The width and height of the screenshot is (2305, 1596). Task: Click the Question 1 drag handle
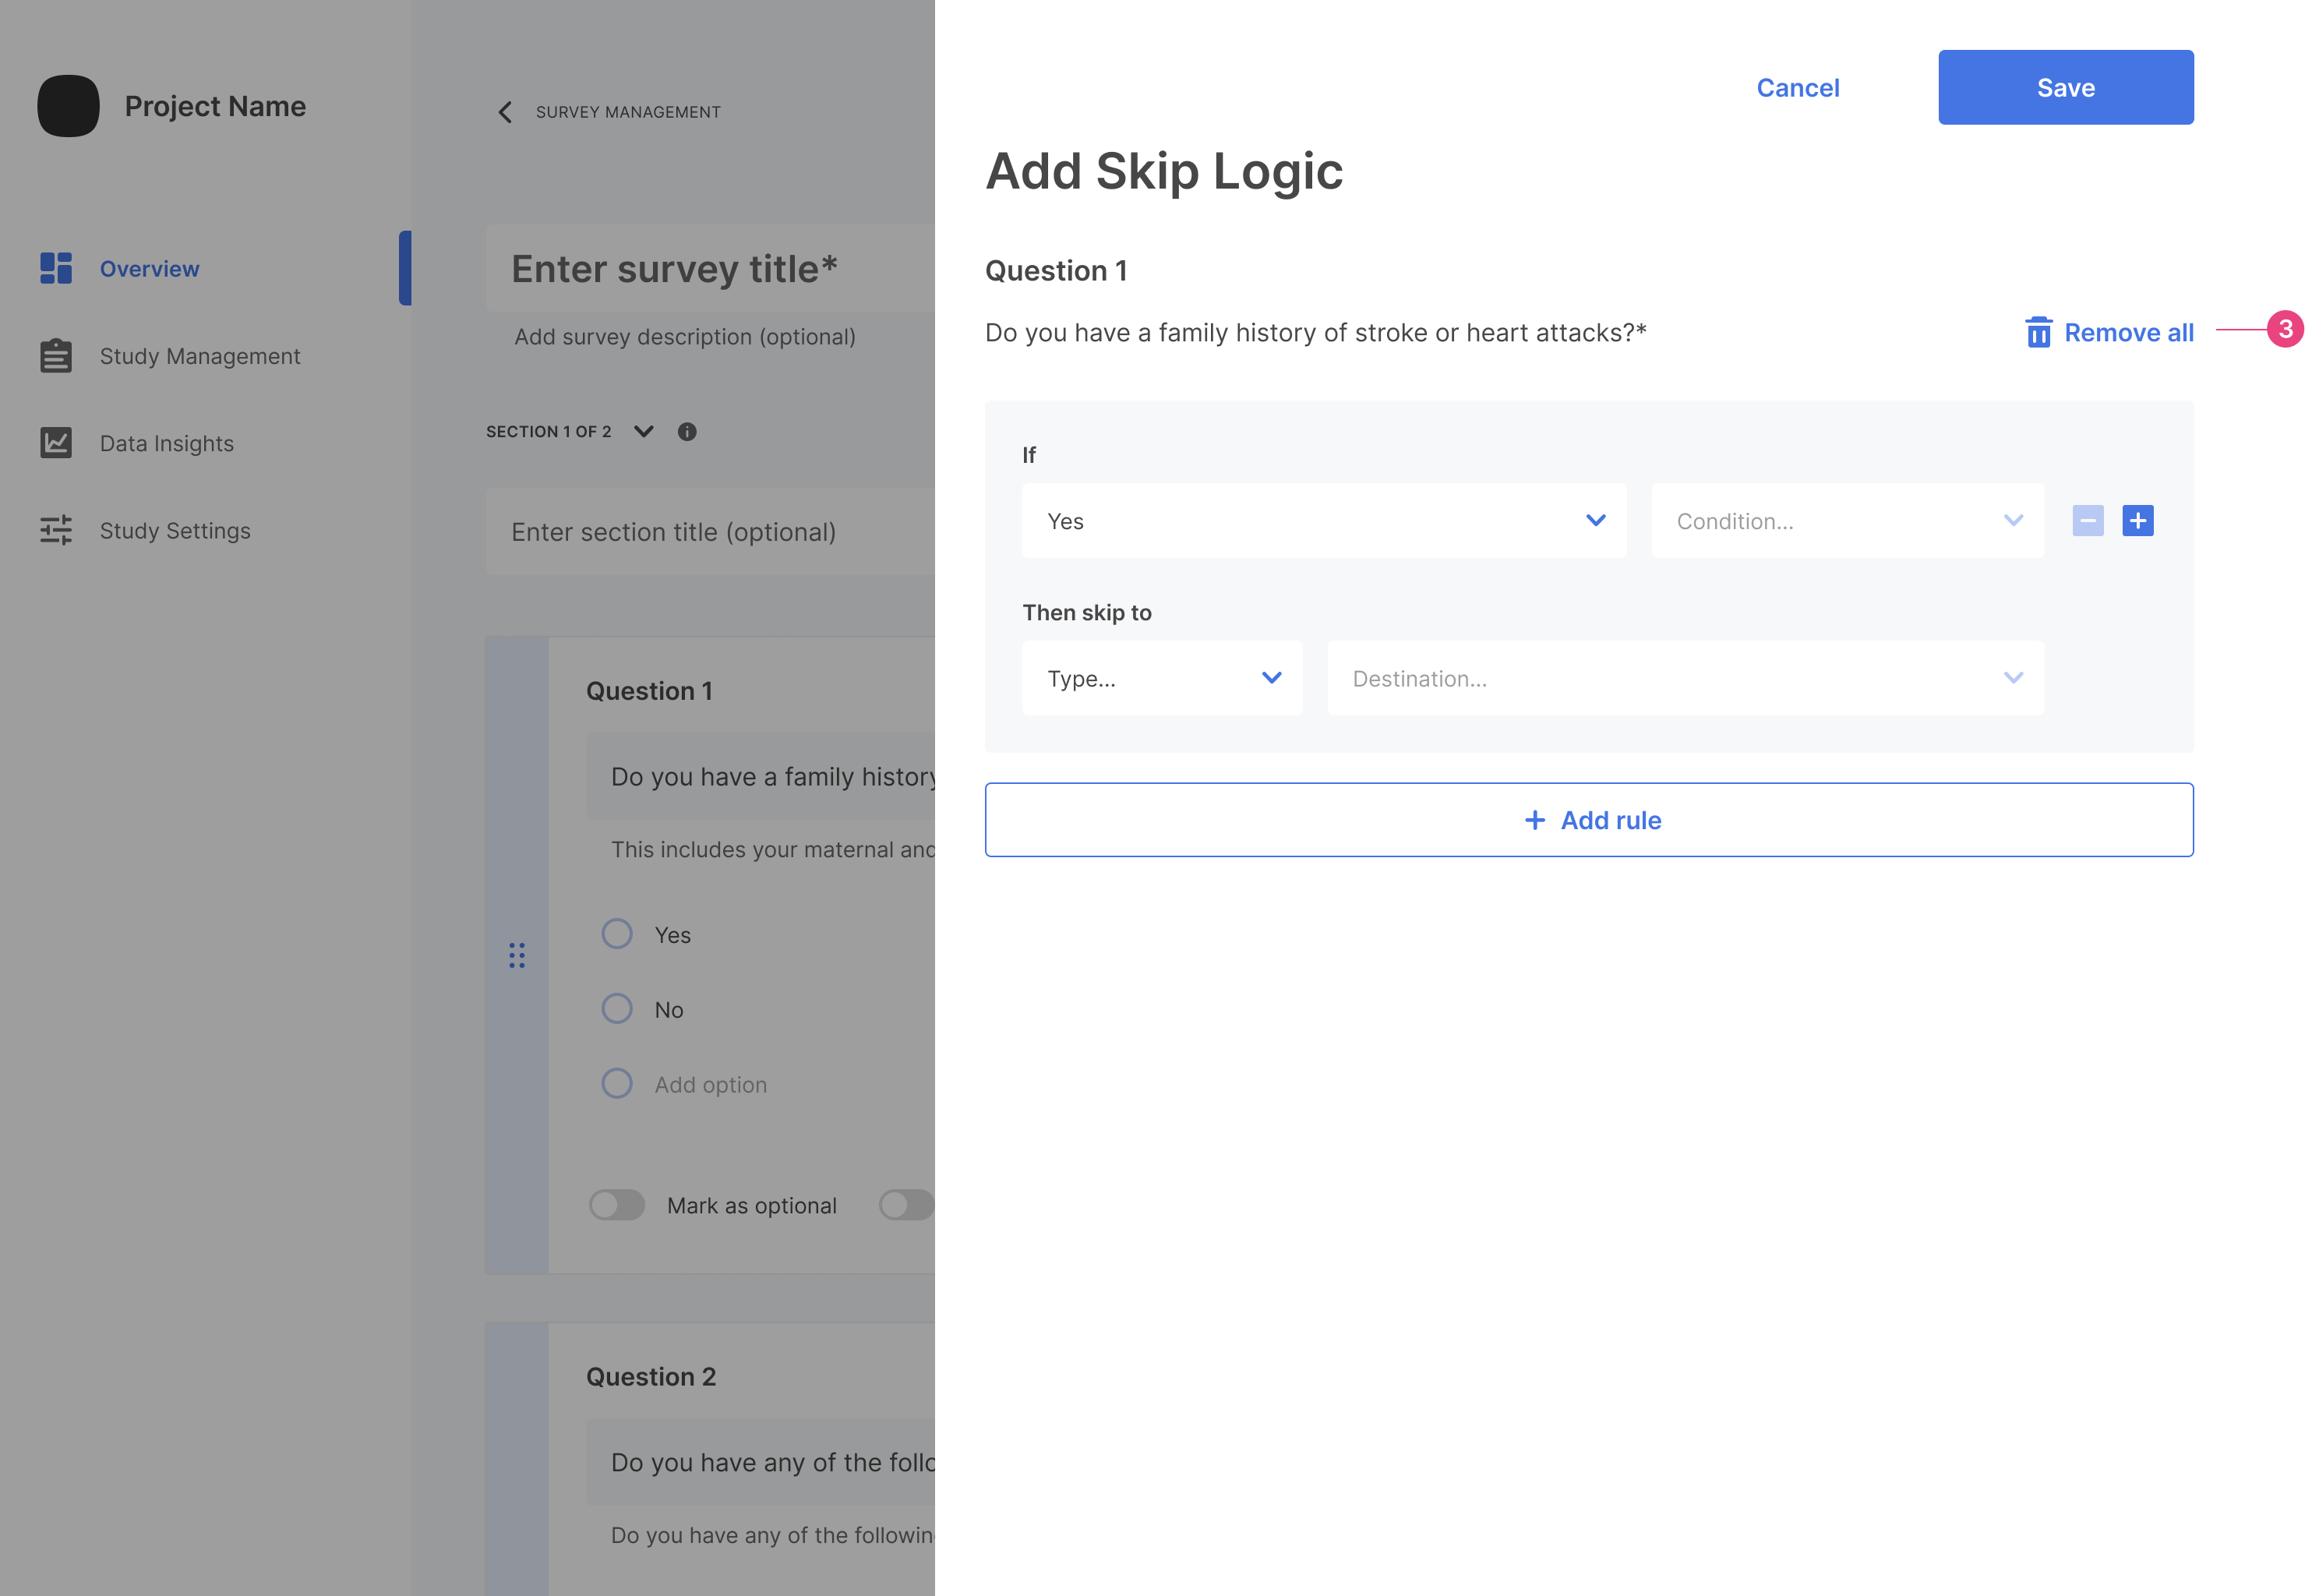(517, 955)
